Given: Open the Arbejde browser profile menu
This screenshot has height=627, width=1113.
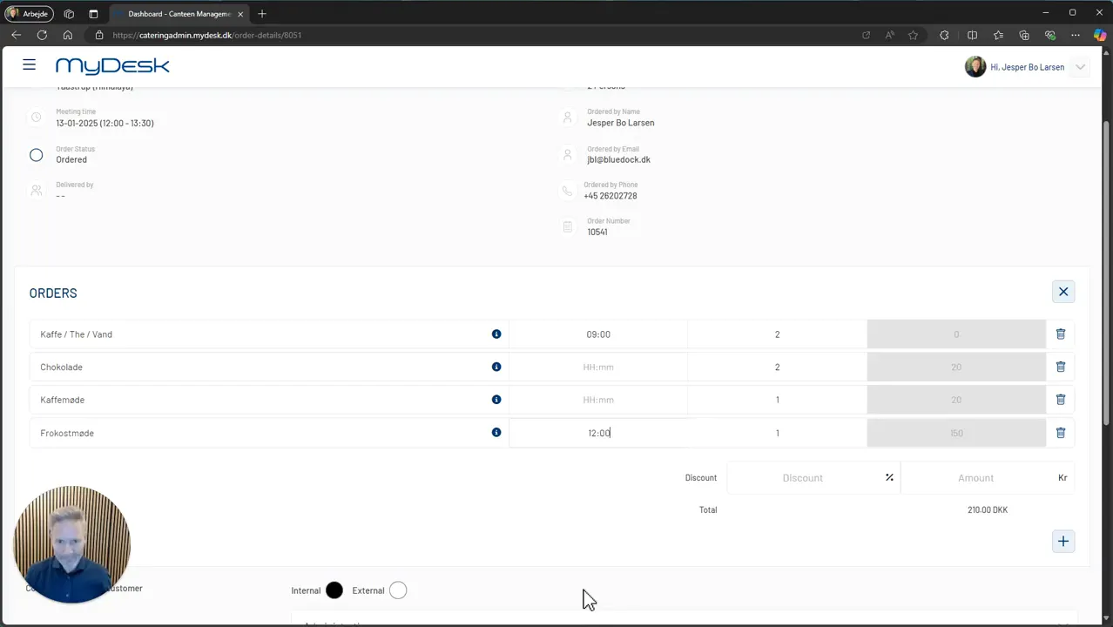Looking at the screenshot, I should 29,14.
